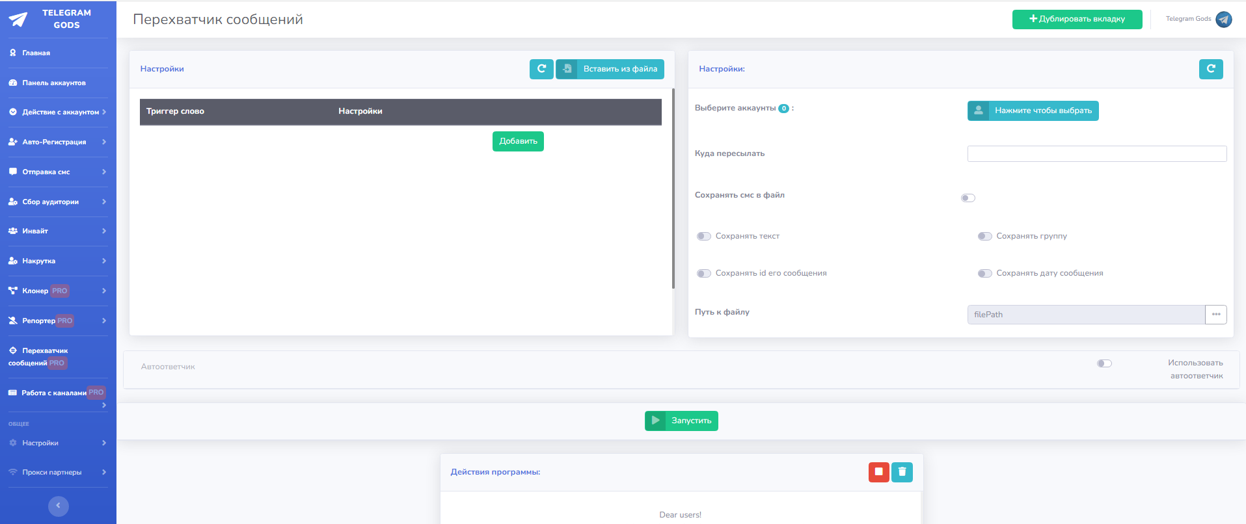Image resolution: width=1246 pixels, height=524 pixels.
Task: Click the selected accounts count badge
Action: [783, 109]
